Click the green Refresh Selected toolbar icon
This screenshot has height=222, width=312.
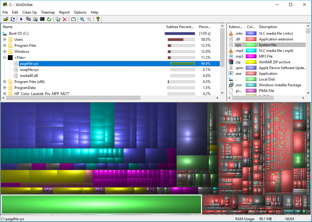coord(49,19)
